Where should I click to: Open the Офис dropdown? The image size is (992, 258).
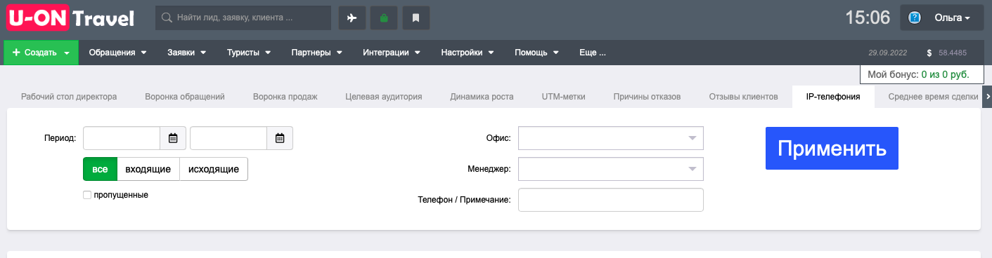610,138
